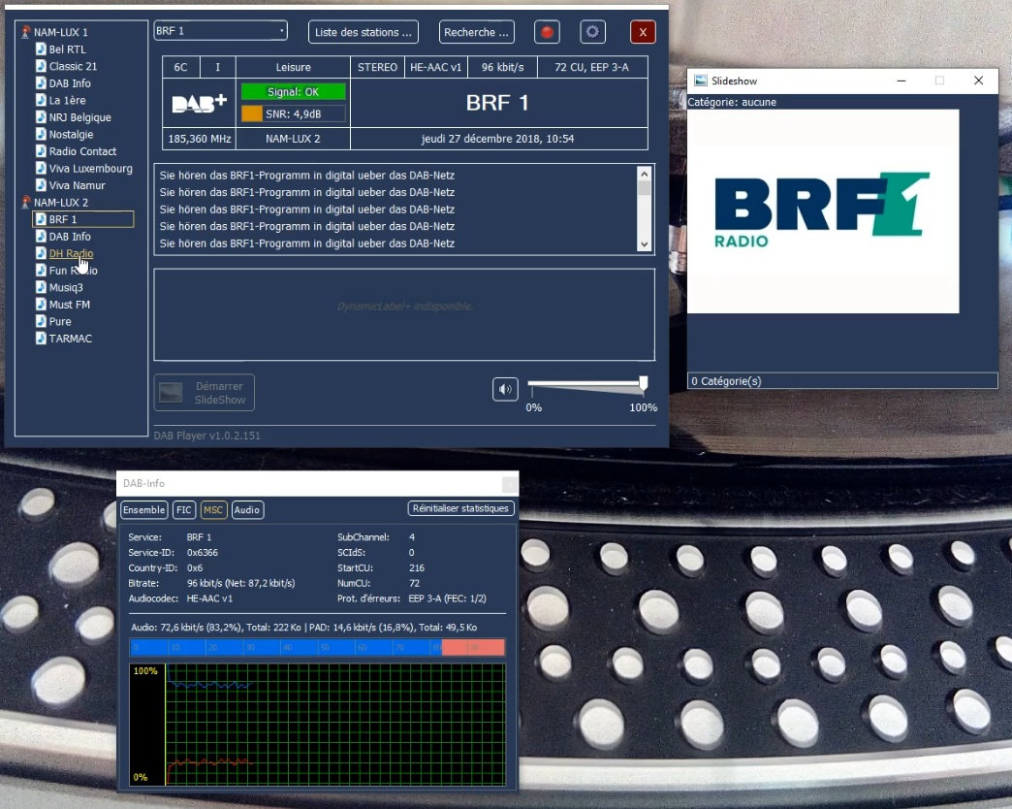Click the Pure station icon
The image size is (1012, 809).
pyautogui.click(x=41, y=321)
